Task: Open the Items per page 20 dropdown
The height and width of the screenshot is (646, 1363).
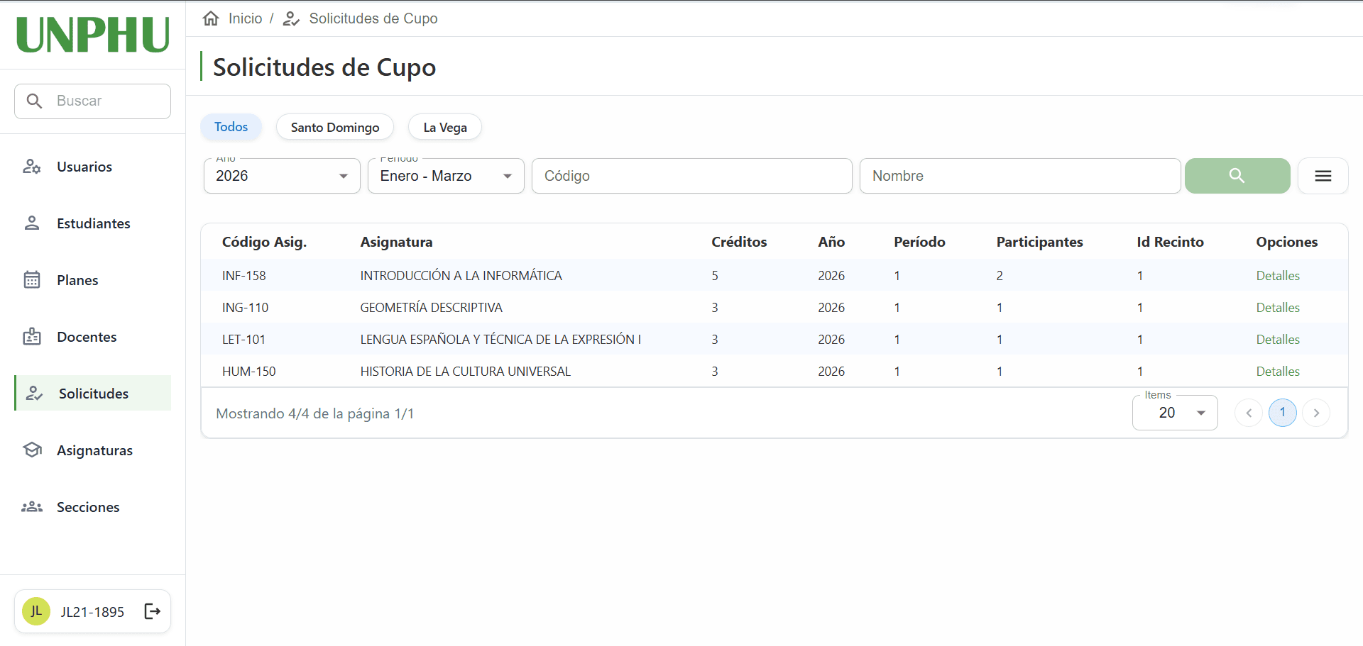Action: [x=1175, y=413]
